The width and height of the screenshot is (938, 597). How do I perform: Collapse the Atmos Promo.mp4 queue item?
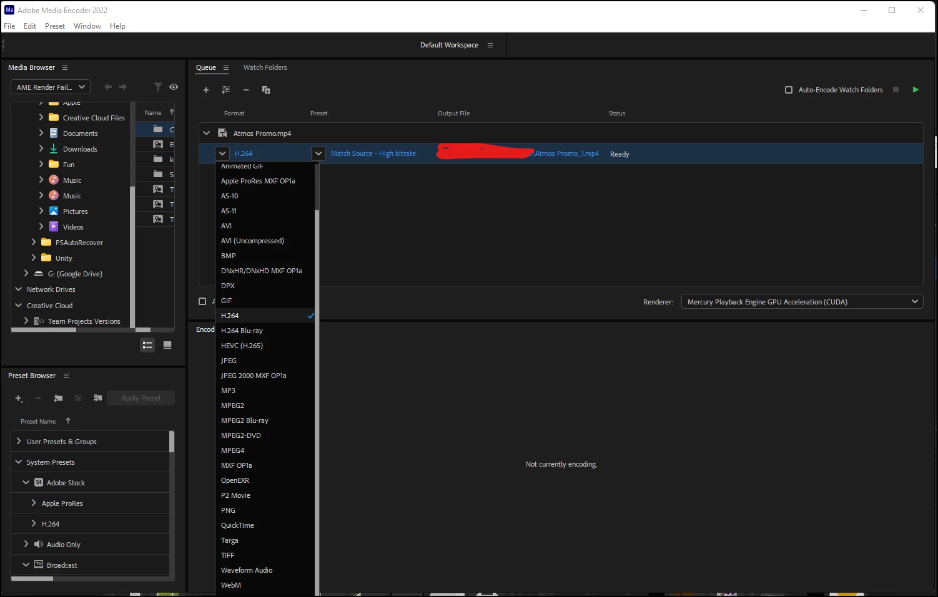[x=207, y=133]
